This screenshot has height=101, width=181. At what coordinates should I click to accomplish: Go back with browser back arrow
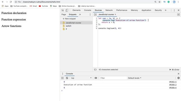(3, 2)
